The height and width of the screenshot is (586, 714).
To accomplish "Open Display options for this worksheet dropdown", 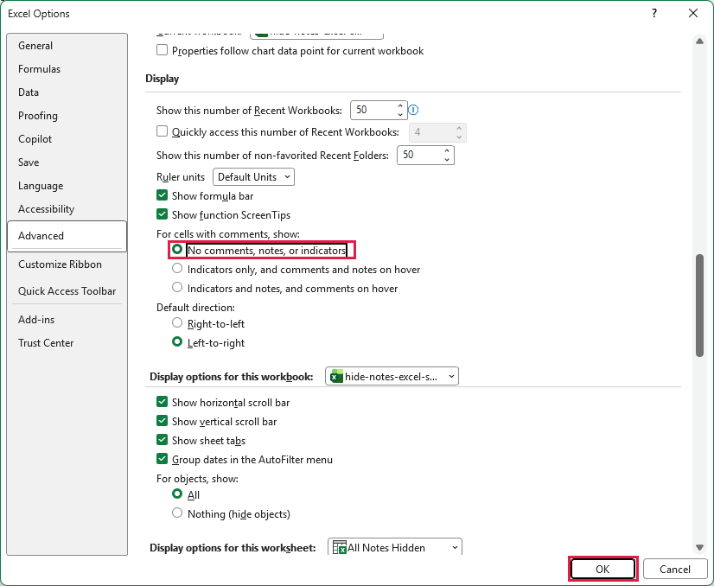I will [x=395, y=547].
